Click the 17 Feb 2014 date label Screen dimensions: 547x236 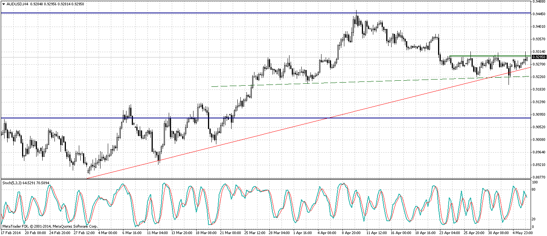[11, 232]
